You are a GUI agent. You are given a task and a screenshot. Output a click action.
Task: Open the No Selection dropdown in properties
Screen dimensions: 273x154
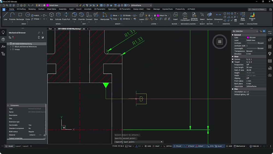tap(245, 31)
